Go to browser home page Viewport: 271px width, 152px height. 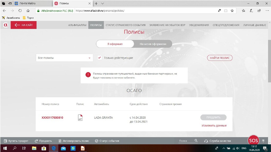point(28,11)
